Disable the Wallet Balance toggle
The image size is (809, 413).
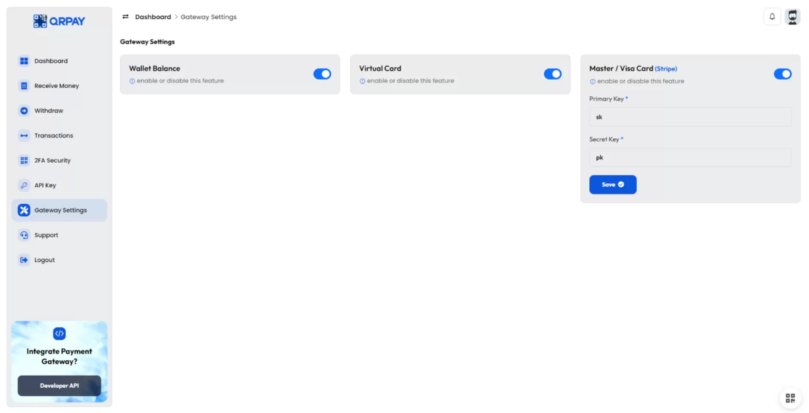[322, 74]
